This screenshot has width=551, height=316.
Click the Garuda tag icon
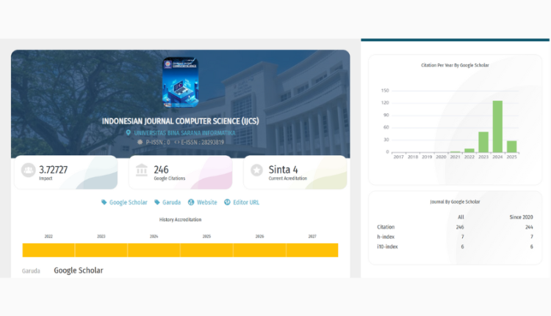157,202
